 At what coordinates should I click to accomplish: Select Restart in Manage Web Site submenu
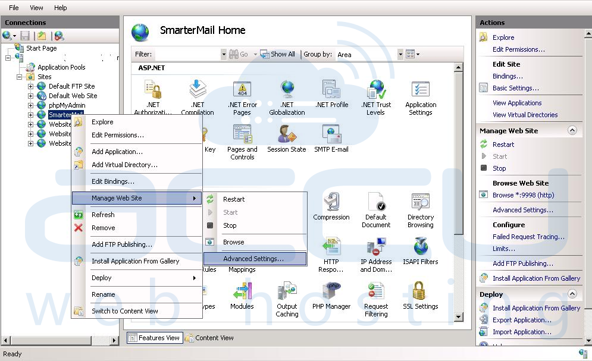(255, 199)
